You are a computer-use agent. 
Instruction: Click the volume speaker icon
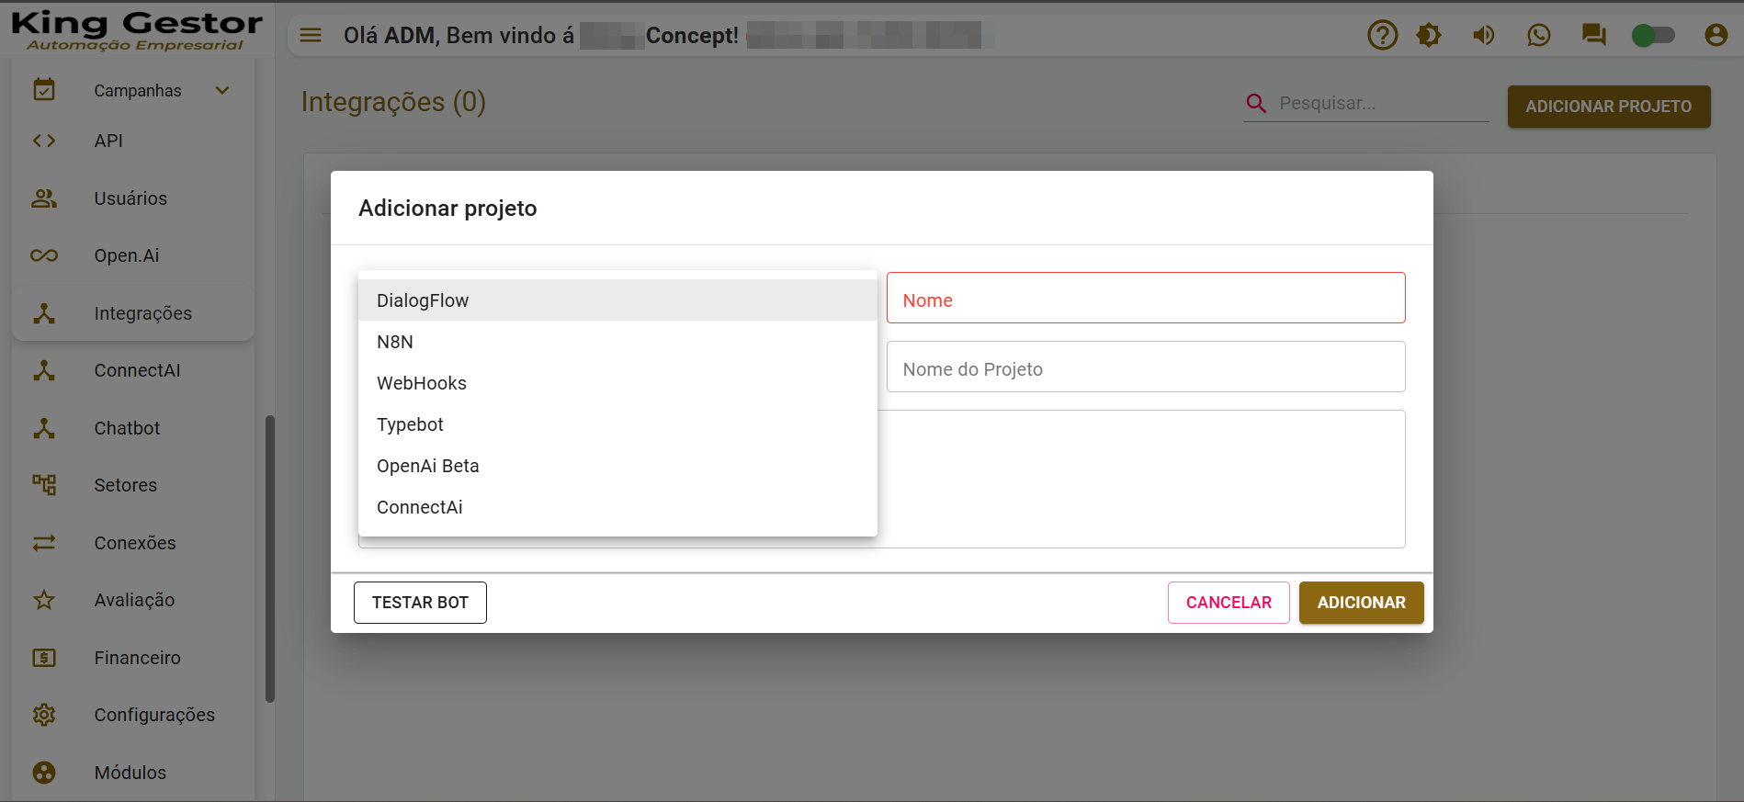[x=1484, y=36]
